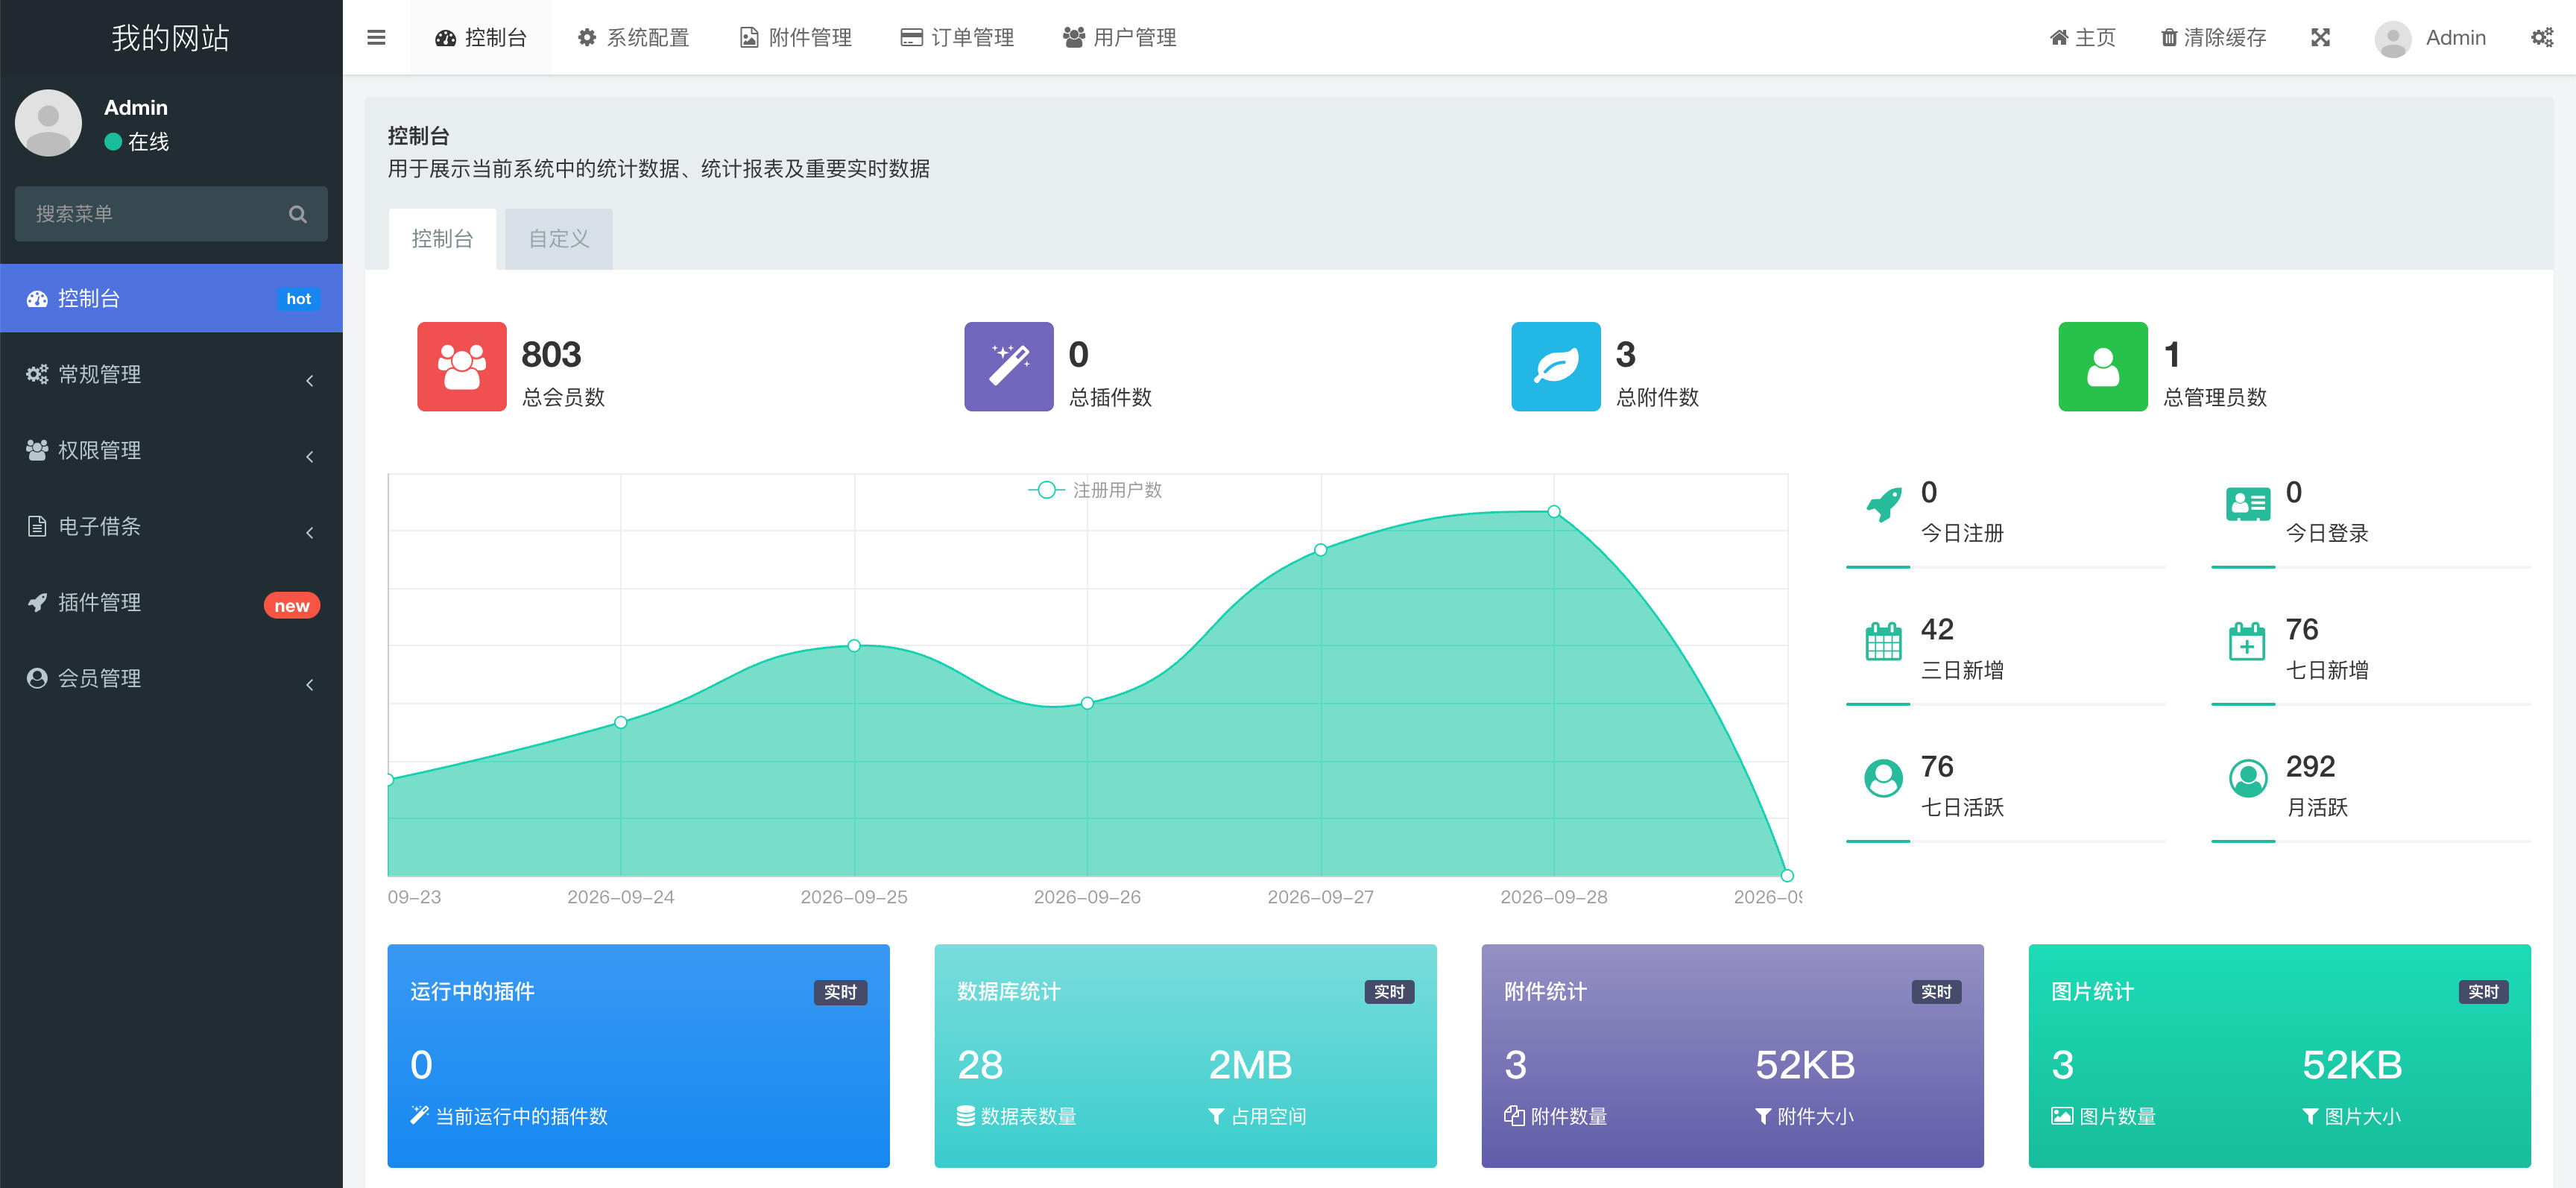Select the 控制台 content tab

[442, 239]
